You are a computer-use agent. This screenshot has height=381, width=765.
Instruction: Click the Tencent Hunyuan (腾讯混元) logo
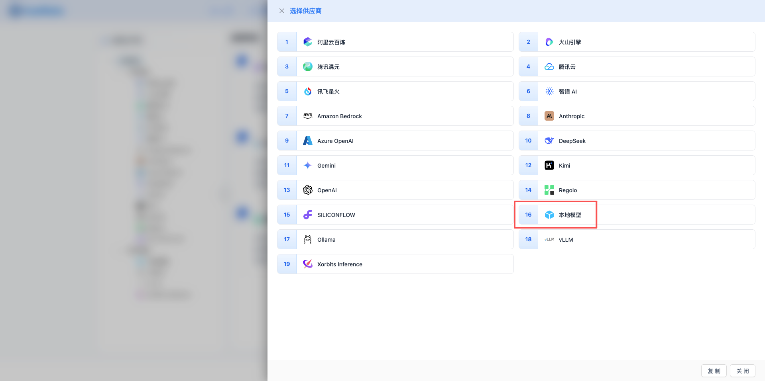point(307,66)
